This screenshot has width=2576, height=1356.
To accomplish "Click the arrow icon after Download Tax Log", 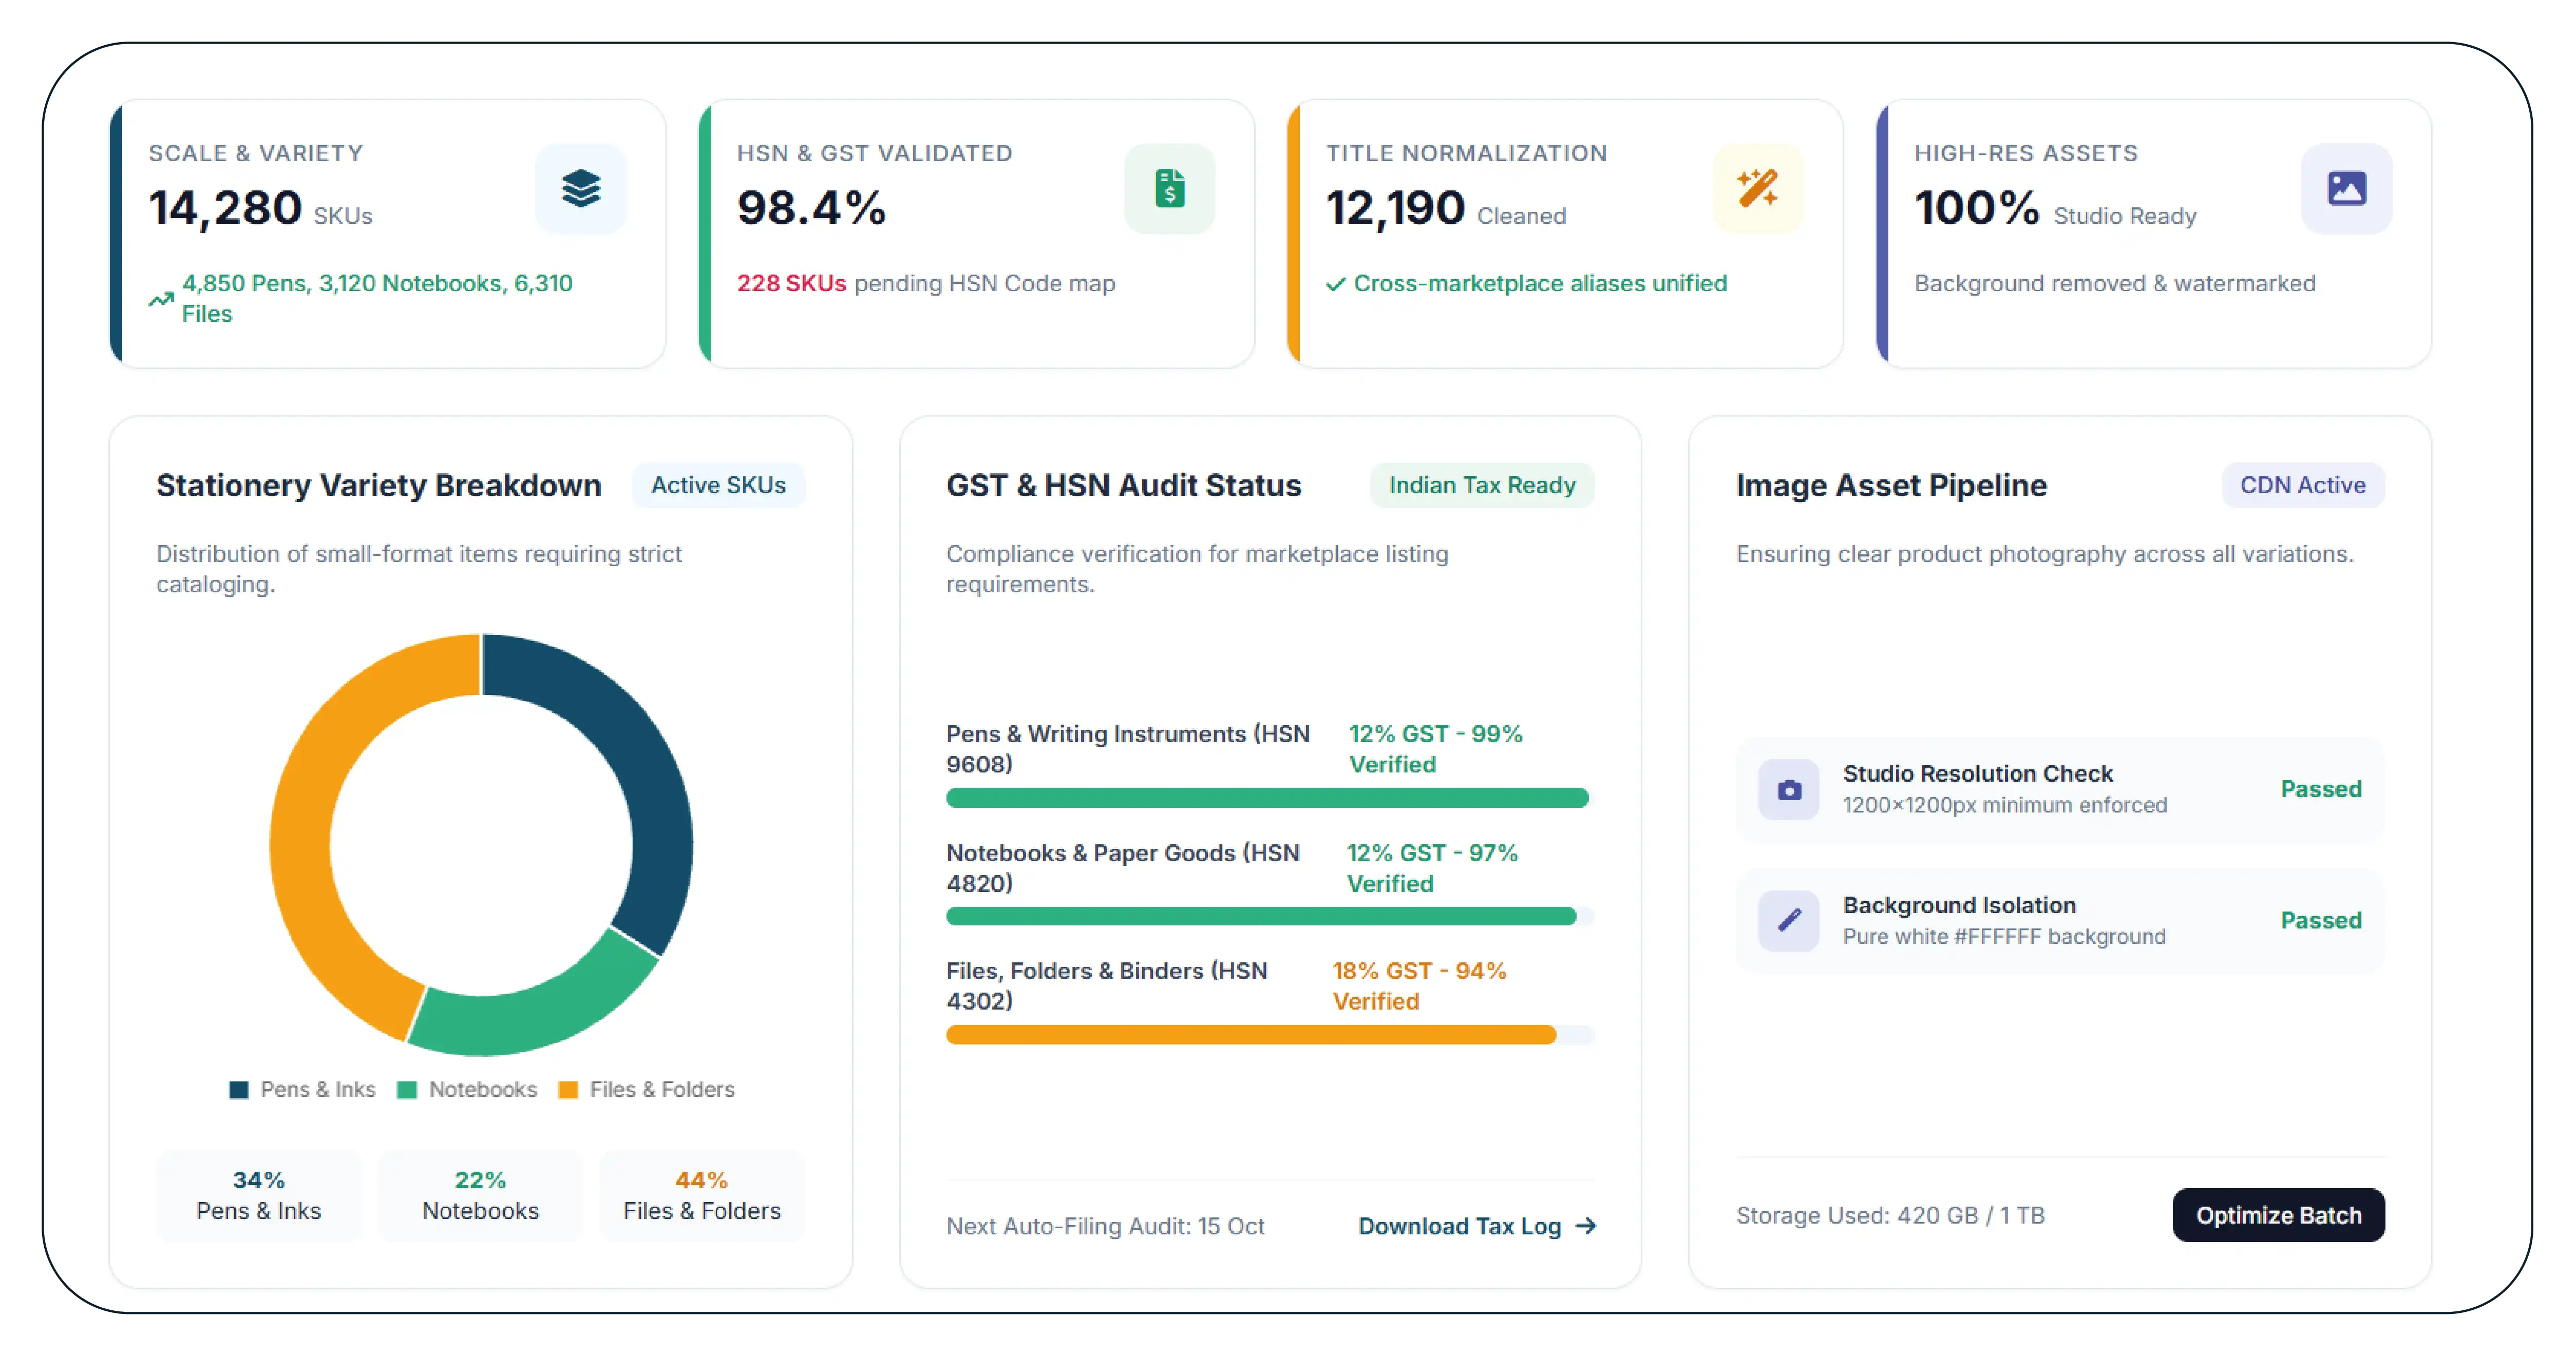I will [x=1585, y=1226].
